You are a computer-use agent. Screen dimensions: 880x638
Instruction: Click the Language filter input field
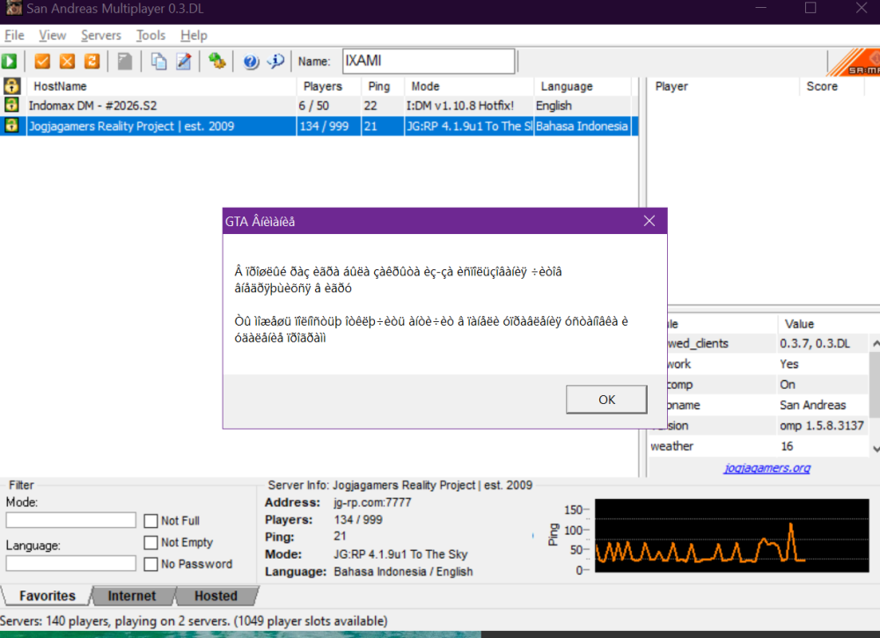(x=70, y=563)
